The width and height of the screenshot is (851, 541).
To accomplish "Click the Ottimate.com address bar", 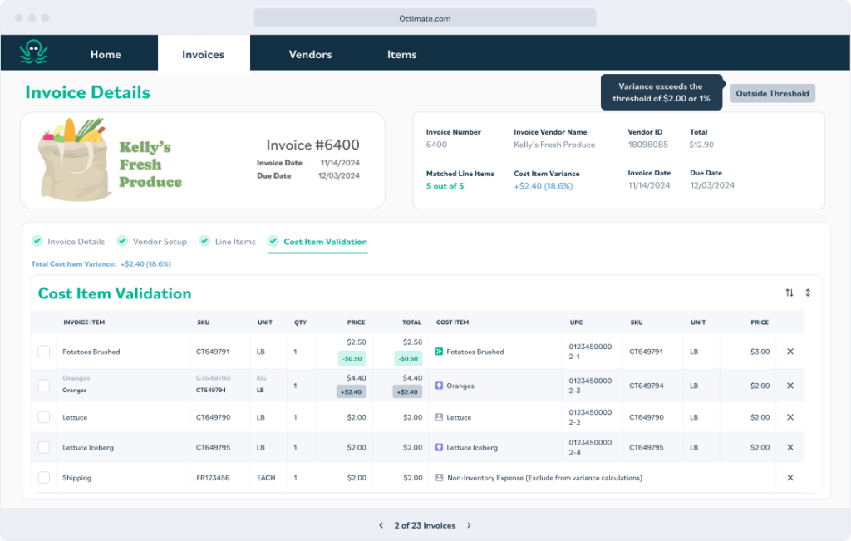I will point(425,18).
